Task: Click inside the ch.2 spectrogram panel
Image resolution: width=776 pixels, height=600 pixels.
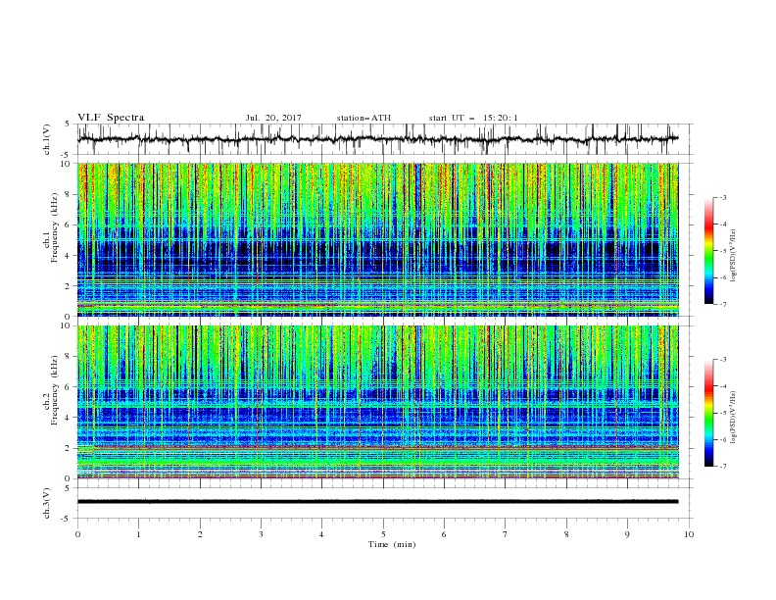Action: tap(377, 402)
